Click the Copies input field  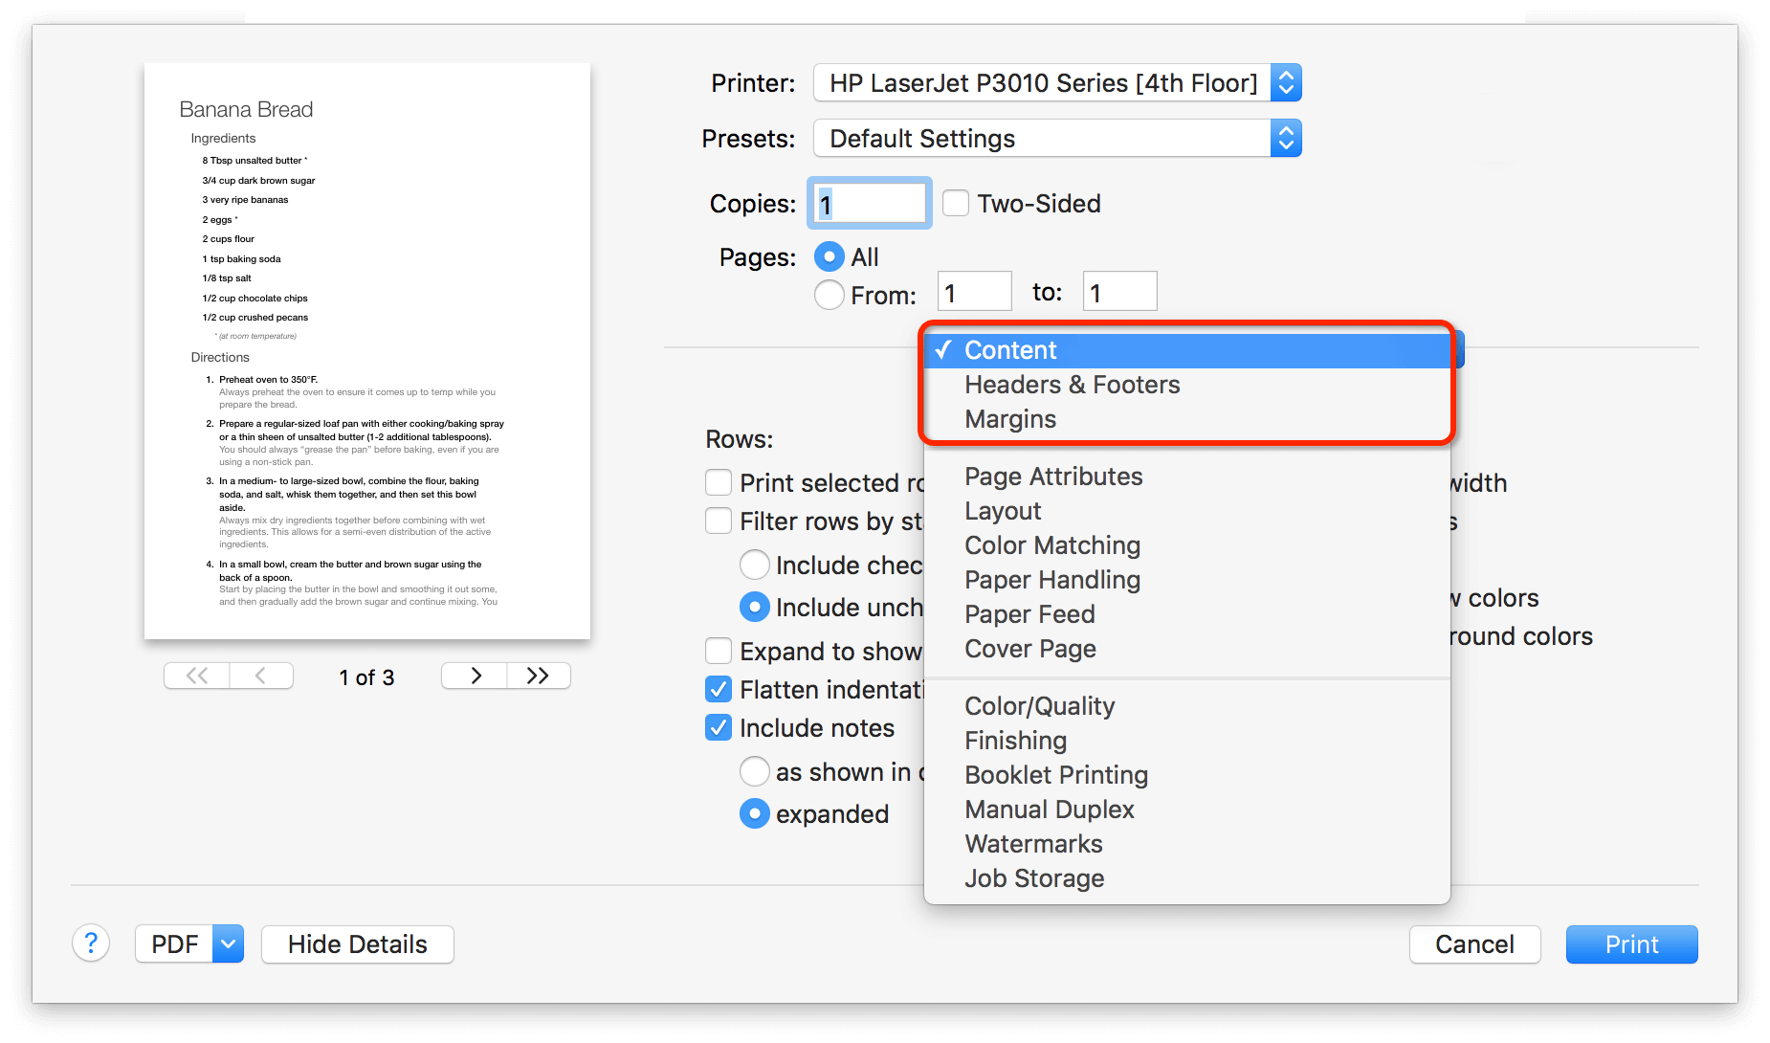(867, 203)
